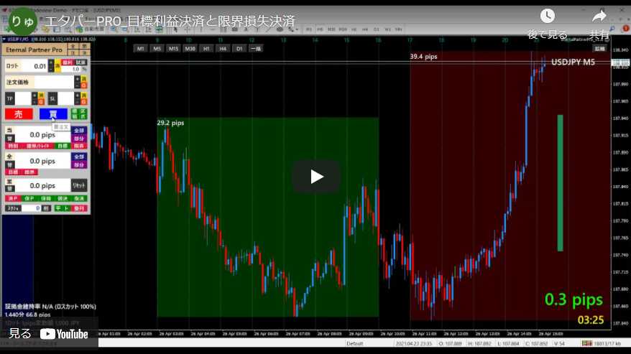Click the USDJPY,M5 chart window header
The height and width of the screenshot is (354, 631).
[49, 39]
